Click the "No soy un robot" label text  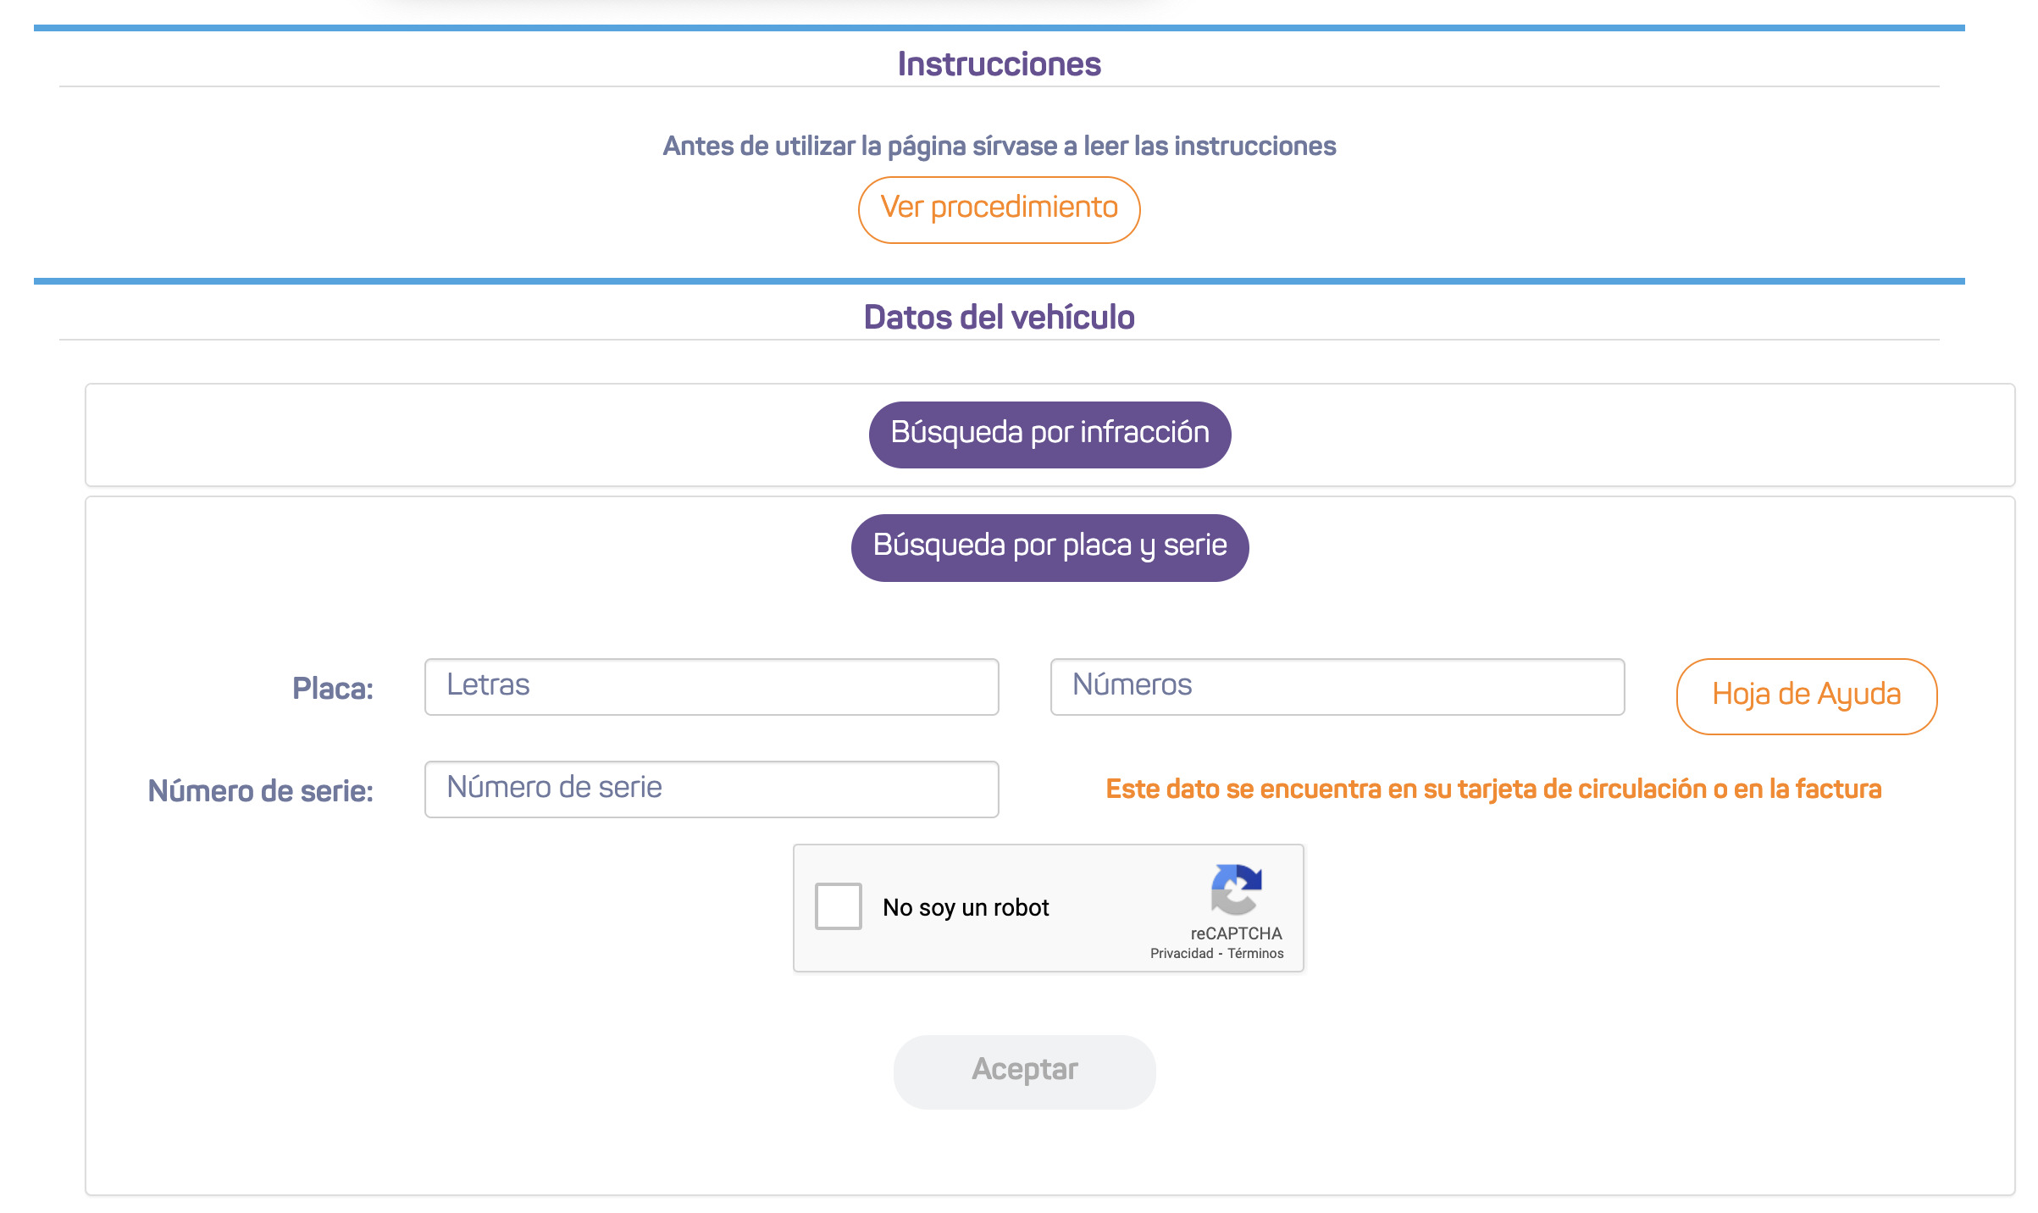pyautogui.click(x=966, y=908)
